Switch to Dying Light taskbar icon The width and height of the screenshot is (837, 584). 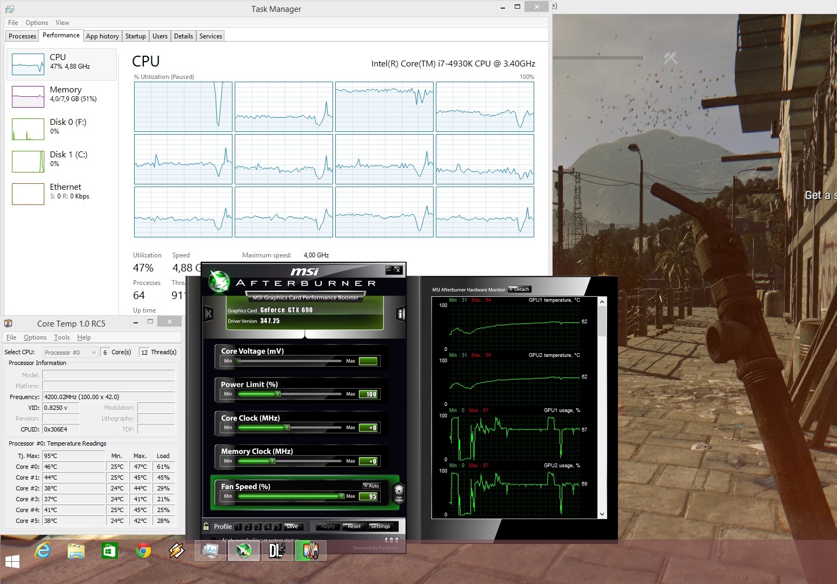tap(277, 551)
